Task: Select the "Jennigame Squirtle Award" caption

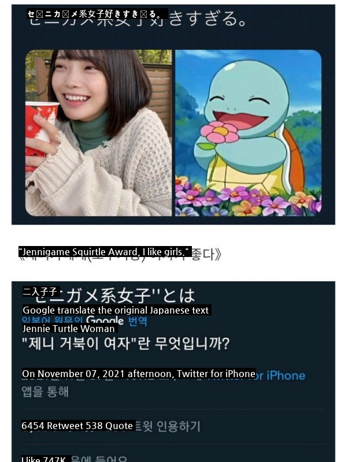Action: [x=105, y=252]
